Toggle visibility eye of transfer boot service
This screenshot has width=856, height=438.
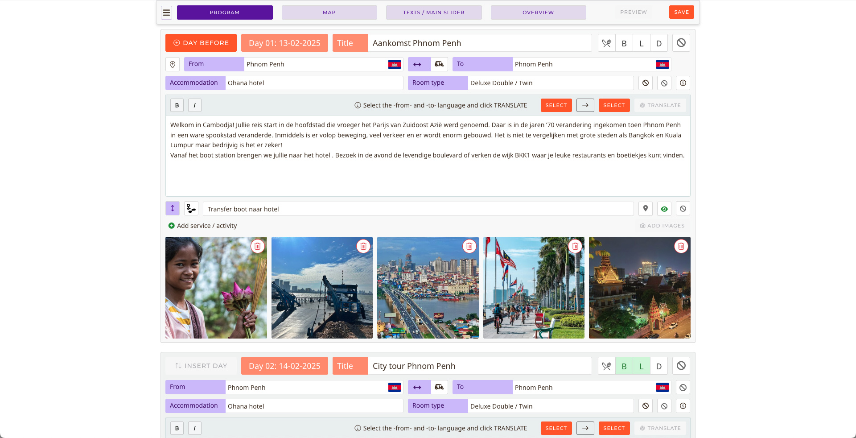[664, 209]
